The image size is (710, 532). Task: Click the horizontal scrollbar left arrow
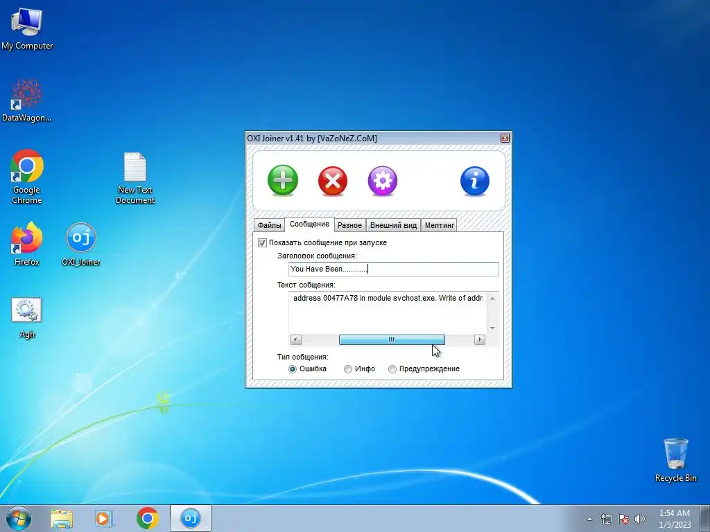point(295,339)
